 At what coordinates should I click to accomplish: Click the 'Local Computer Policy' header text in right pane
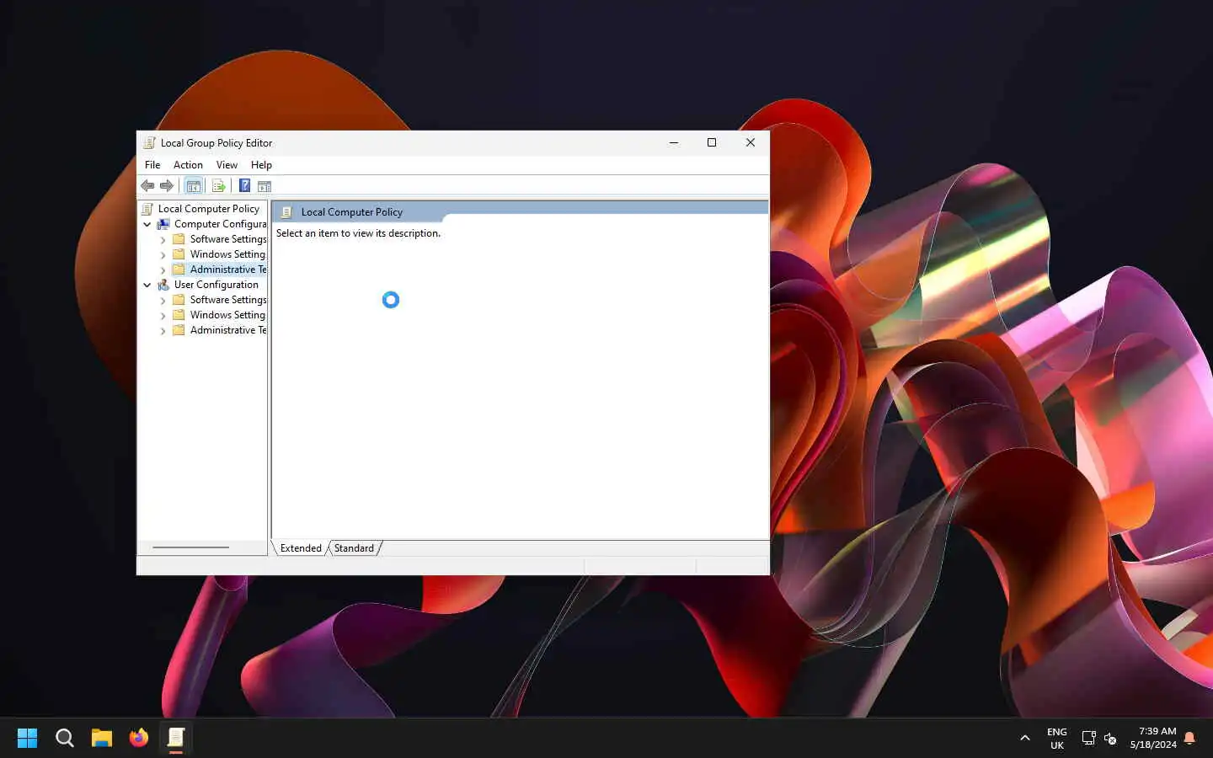352,212
